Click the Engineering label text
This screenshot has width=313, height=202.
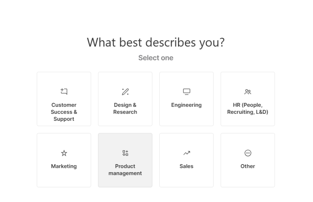[186, 105]
